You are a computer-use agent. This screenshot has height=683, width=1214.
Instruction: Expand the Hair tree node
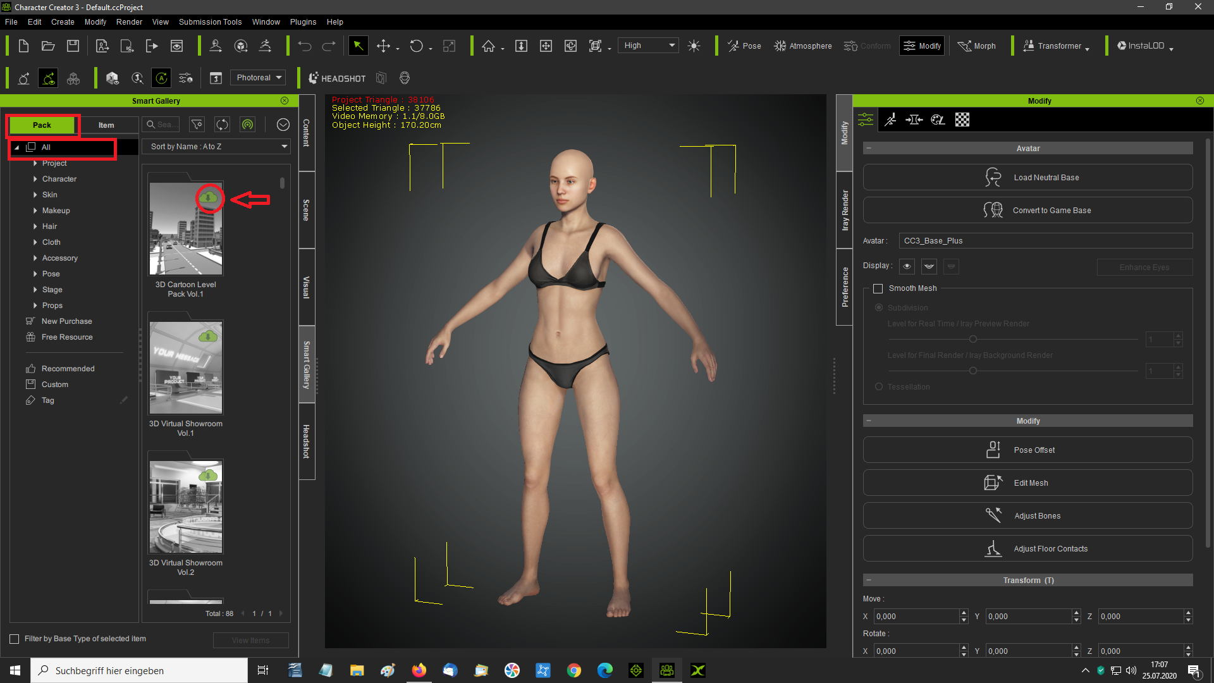click(35, 226)
